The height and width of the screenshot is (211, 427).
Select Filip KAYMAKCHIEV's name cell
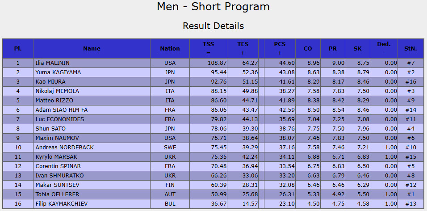[x=92, y=204]
